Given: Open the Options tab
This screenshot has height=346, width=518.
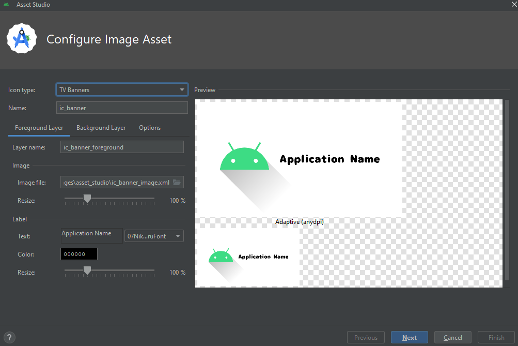Looking at the screenshot, I should point(150,128).
